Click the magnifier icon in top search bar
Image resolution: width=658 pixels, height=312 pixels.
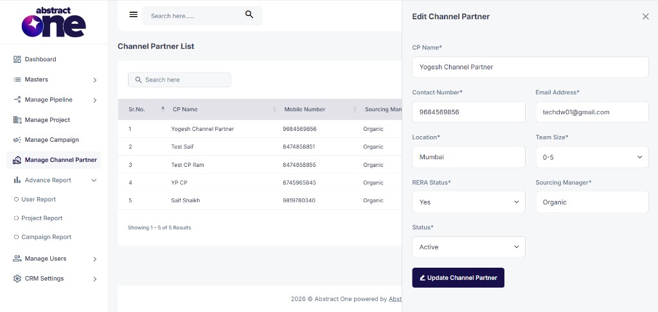coord(249,15)
